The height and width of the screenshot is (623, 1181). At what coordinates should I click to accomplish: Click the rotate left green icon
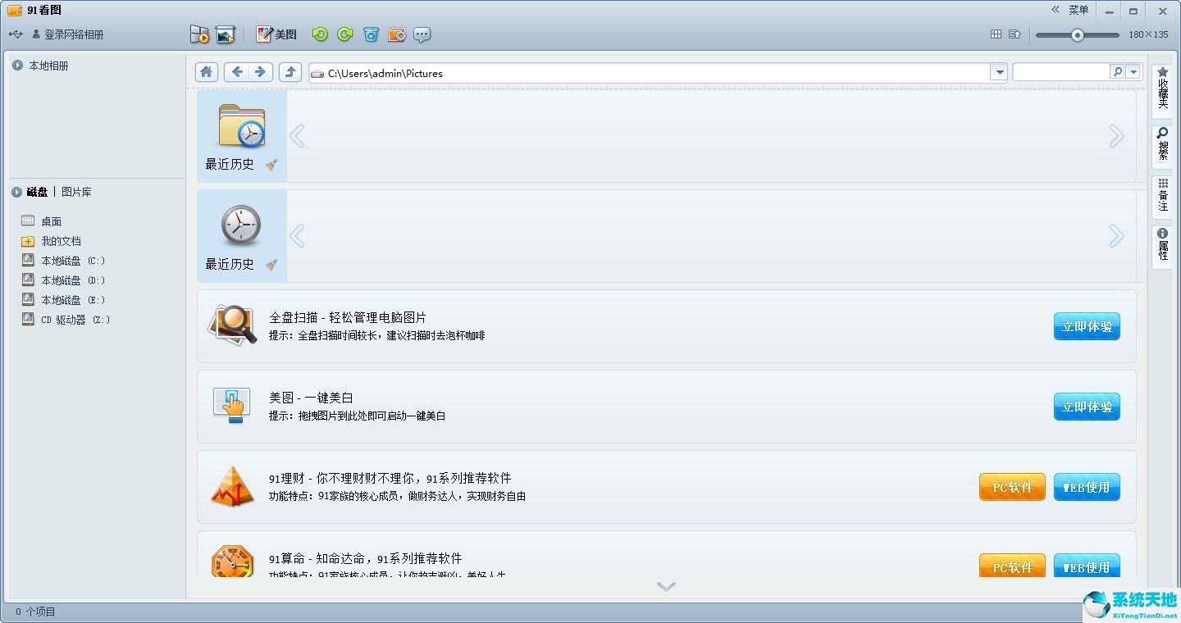tap(320, 34)
